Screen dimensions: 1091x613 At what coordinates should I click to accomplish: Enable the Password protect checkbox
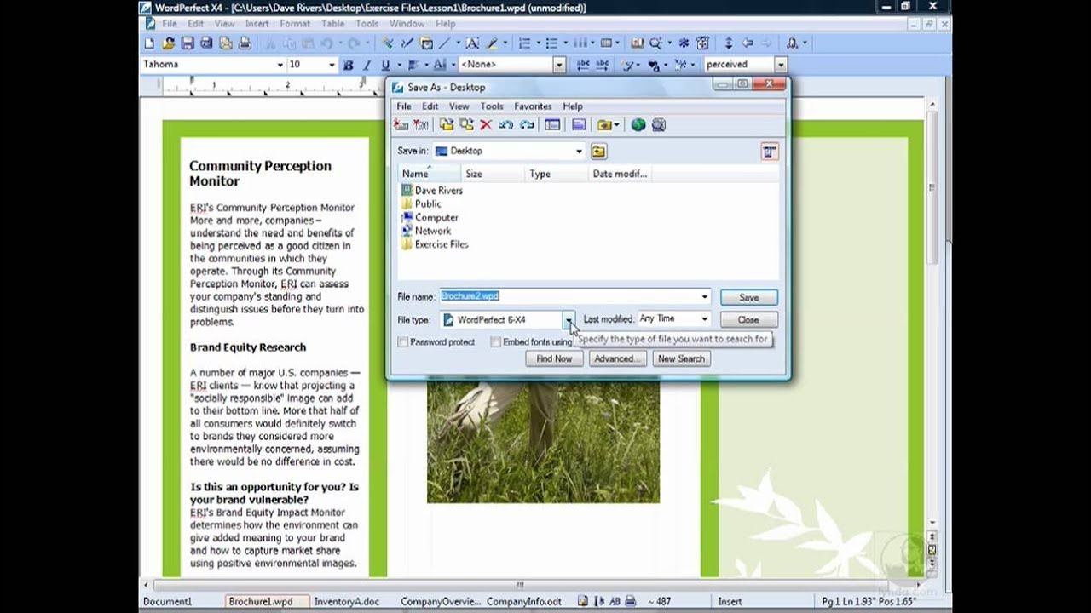click(403, 342)
